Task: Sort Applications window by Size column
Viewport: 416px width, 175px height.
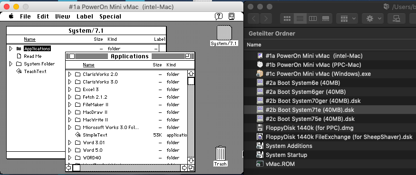Action: click(x=157, y=64)
